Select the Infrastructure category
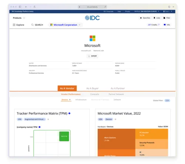This screenshot has width=185, height=164. tap(81, 100)
